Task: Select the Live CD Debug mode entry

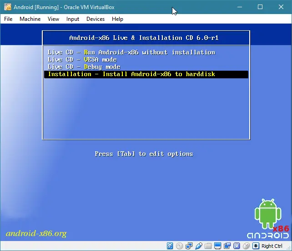Action: (x=146, y=67)
